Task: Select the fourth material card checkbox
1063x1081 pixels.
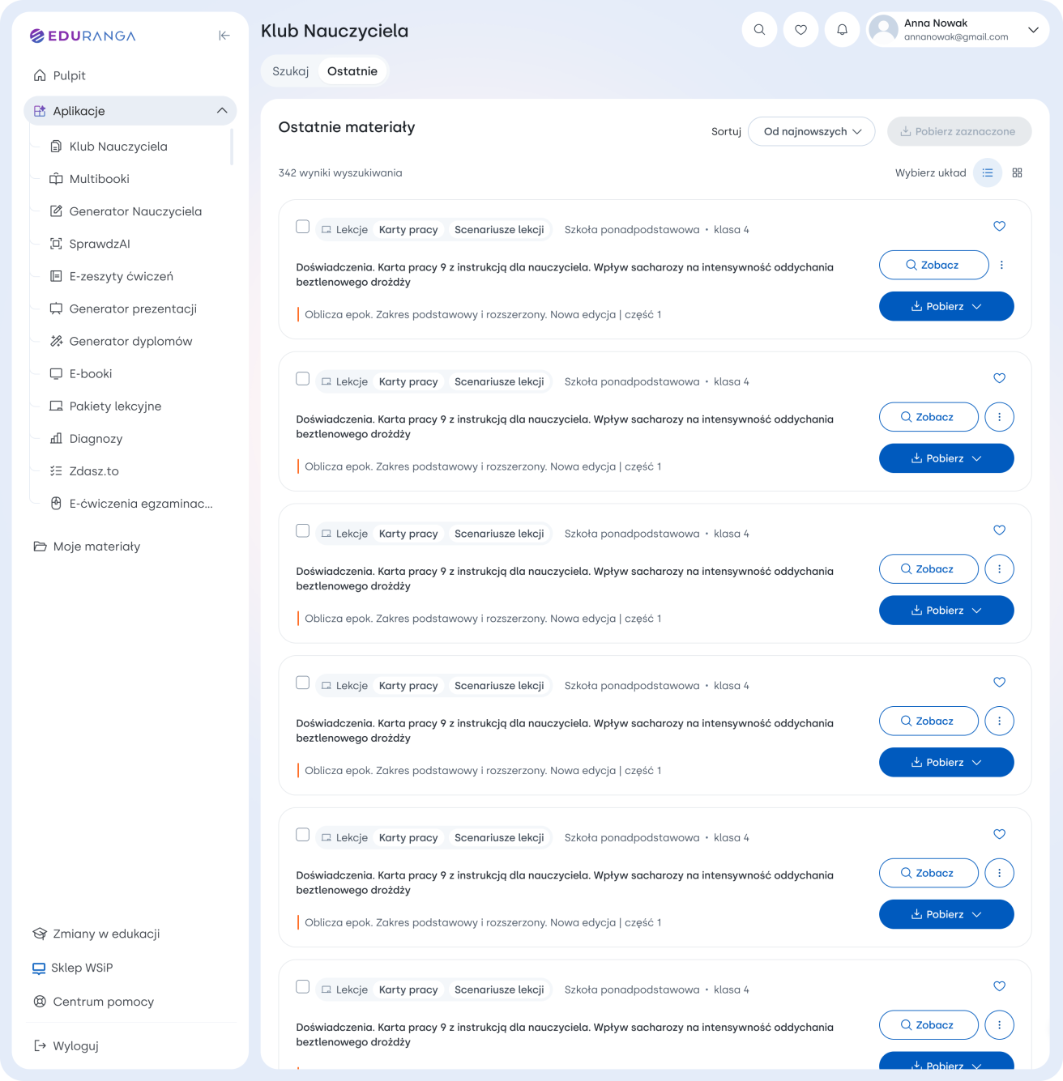Action: click(x=303, y=683)
